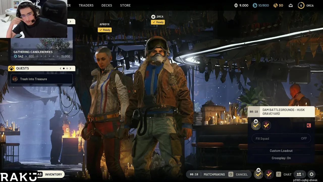Go to next quest page arrow
Image resolution: width=323 pixels, height=182 pixels.
click(x=70, y=69)
